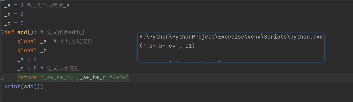Click the fold end marker beside return

[x=2, y=77]
